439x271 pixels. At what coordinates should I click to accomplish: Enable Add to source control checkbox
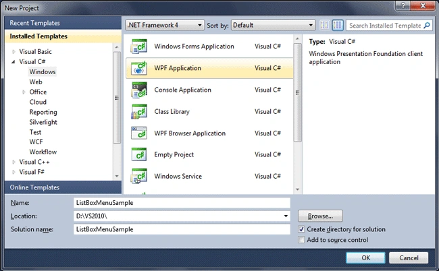[x=301, y=240]
